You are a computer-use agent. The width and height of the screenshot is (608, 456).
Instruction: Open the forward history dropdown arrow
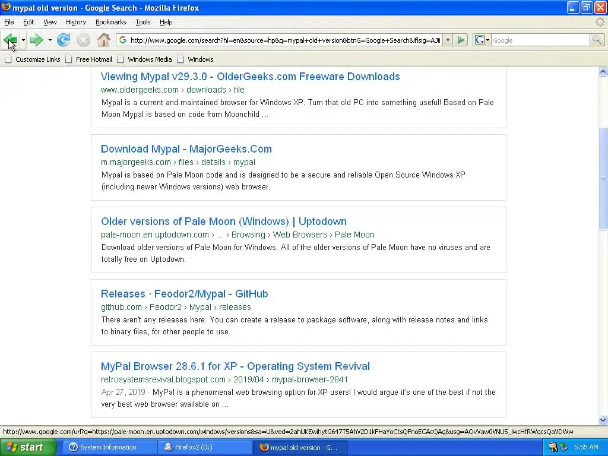point(50,40)
